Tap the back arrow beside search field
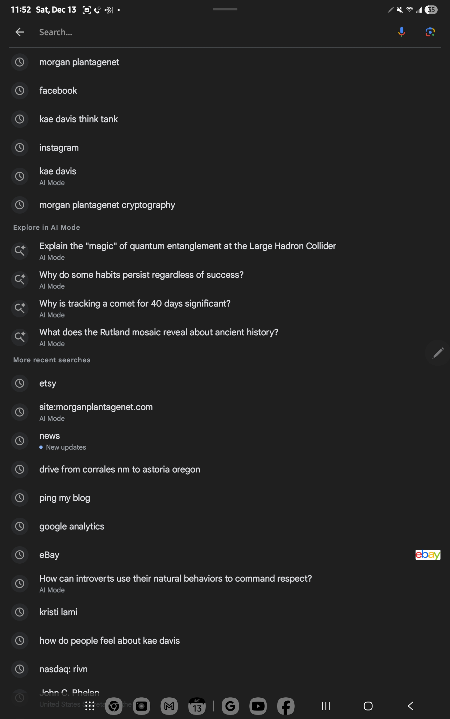450x719 pixels. pos(20,32)
